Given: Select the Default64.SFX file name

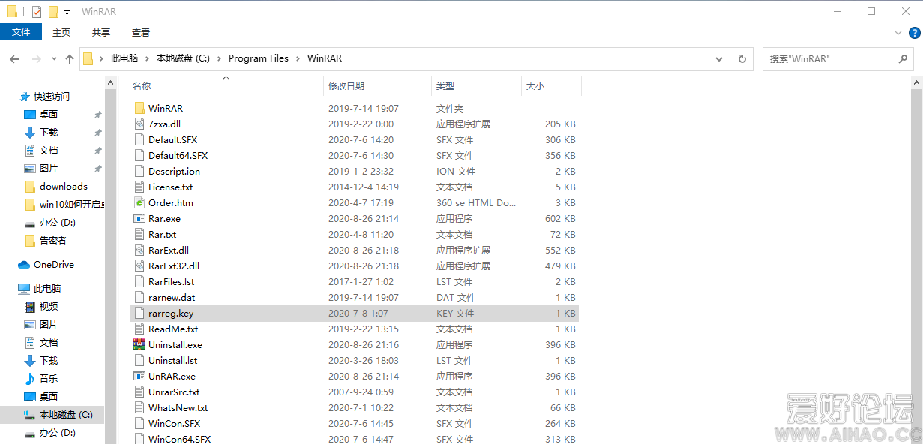Looking at the screenshot, I should 178,156.
